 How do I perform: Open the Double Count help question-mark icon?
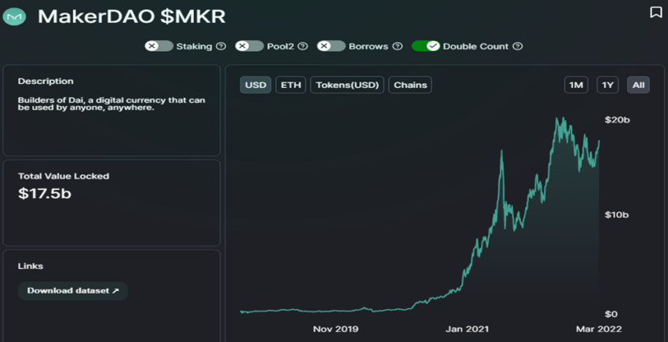pos(517,46)
